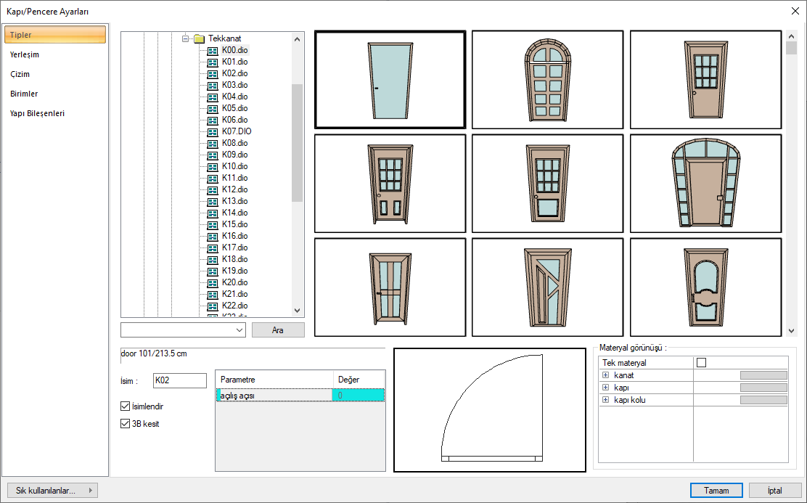The width and height of the screenshot is (807, 503).
Task: Select the arched glass-panel door thumbnail
Action: [x=547, y=80]
